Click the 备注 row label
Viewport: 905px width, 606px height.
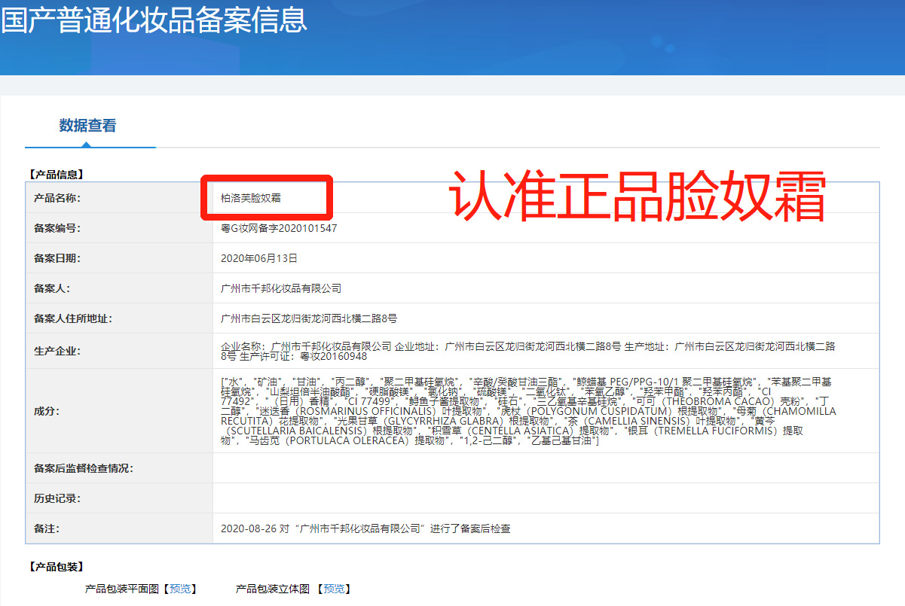tap(47, 528)
